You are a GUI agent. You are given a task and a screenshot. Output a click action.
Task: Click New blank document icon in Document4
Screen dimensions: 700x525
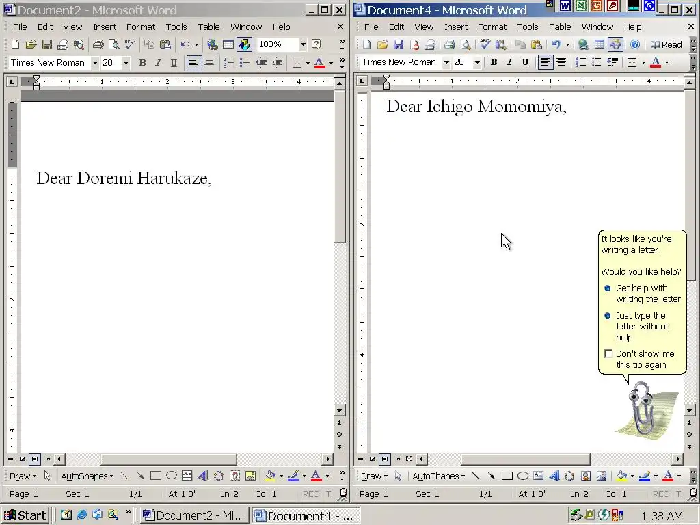point(366,44)
